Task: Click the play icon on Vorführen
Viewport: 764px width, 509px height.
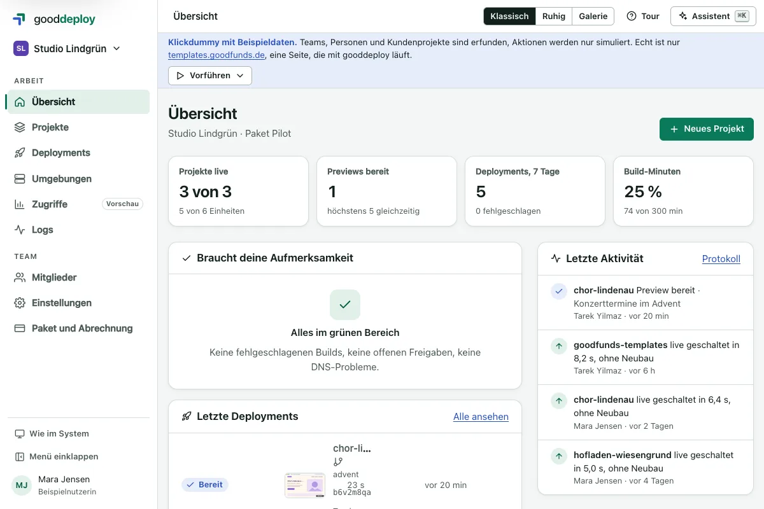Action: (180, 76)
